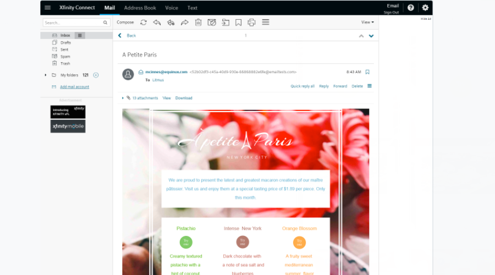The width and height of the screenshot is (495, 275).
Task: Click the Inbox options square icon
Action: [80, 35]
